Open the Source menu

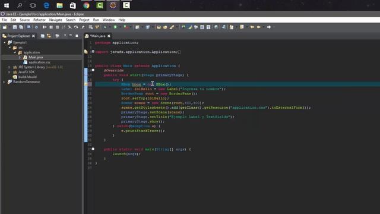25,20
